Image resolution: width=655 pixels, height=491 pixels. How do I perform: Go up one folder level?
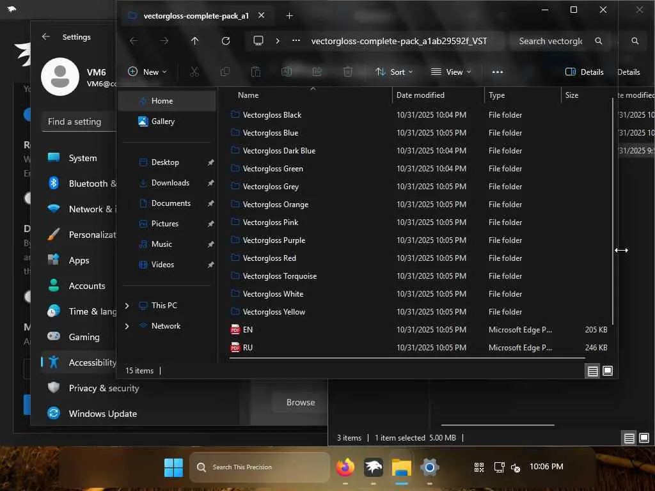[x=194, y=41]
